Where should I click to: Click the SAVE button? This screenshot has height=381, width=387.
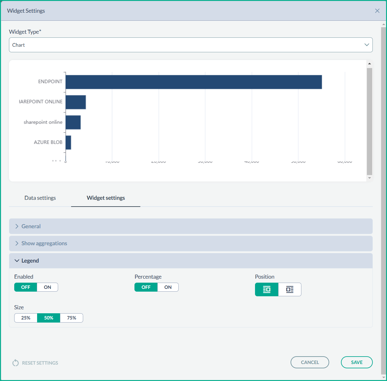pyautogui.click(x=357, y=362)
